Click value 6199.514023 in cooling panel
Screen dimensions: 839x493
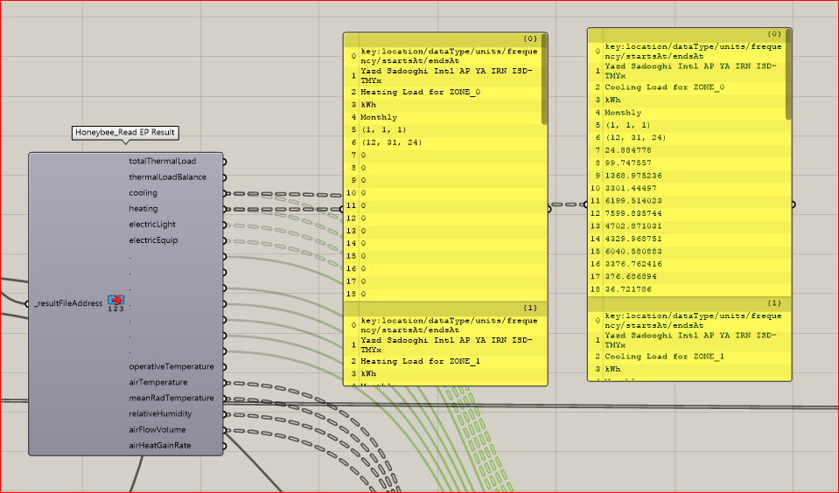point(633,201)
